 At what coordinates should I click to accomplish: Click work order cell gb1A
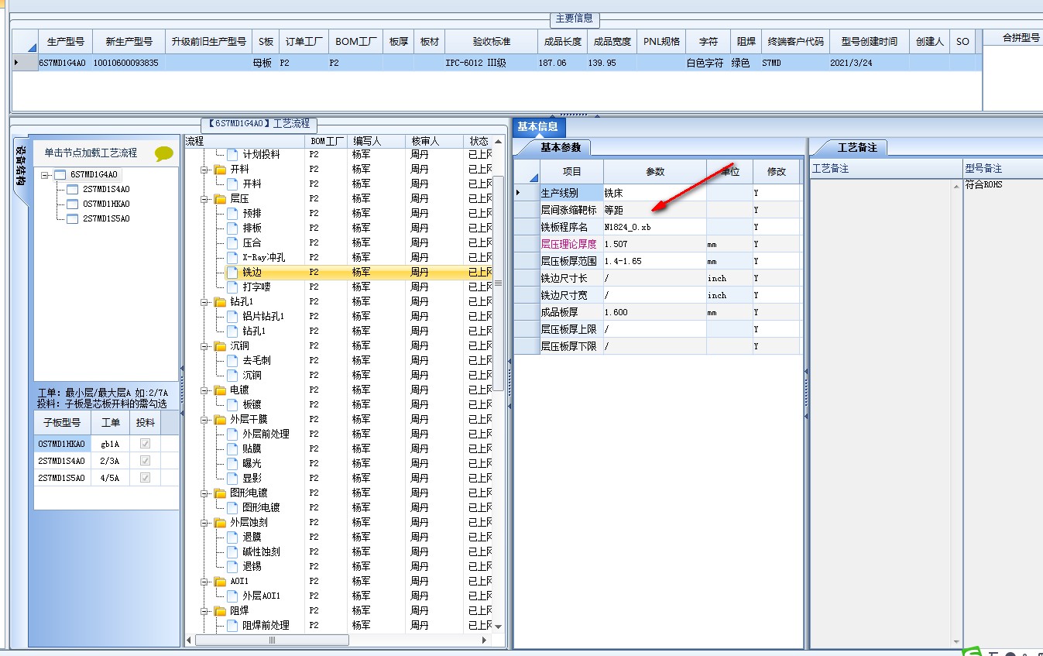[x=111, y=444]
